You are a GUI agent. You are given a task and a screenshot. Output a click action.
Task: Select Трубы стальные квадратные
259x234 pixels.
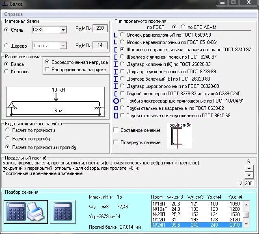click(x=122, y=108)
